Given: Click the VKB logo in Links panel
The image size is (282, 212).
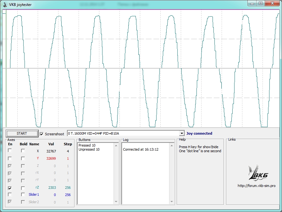Looking at the screenshot, I should [x=258, y=173].
